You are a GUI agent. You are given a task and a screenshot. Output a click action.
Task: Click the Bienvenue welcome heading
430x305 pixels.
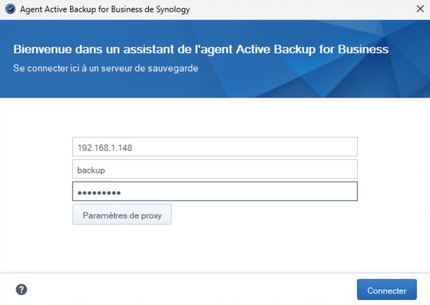coord(201,50)
